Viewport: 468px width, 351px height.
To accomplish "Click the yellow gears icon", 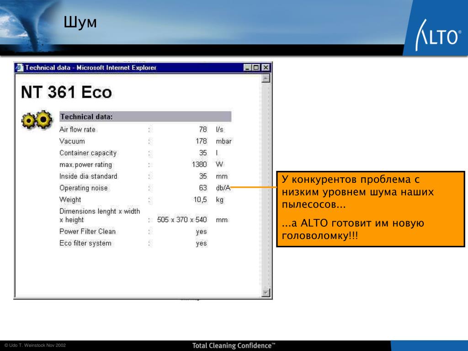I will 37,120.
